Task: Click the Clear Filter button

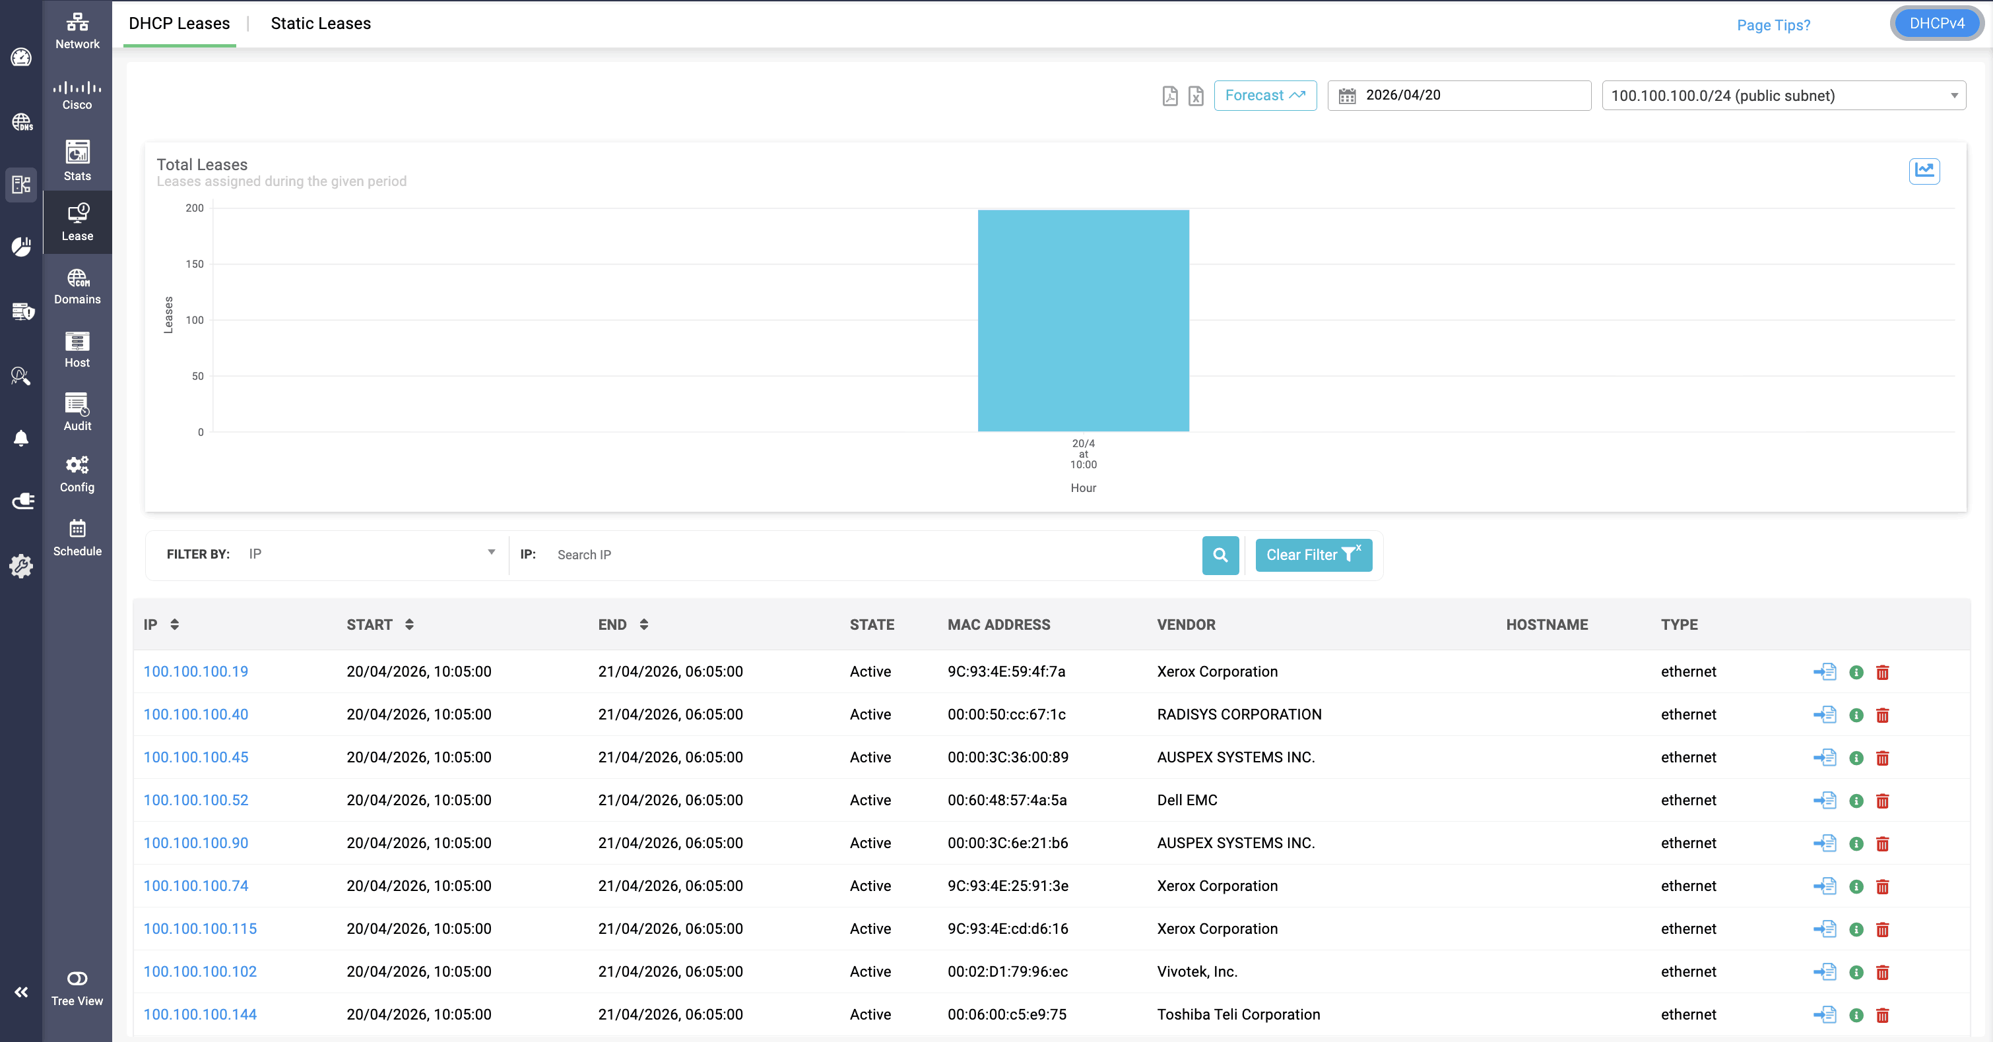Action: click(x=1313, y=555)
